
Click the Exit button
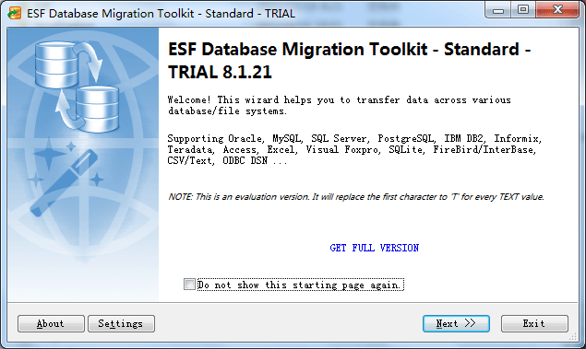tap(534, 323)
